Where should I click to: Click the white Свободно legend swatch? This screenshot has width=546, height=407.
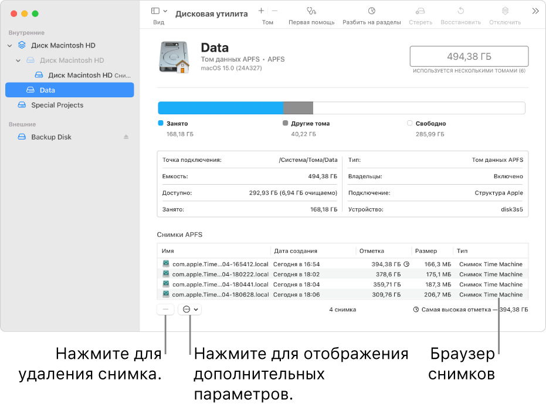(409, 123)
